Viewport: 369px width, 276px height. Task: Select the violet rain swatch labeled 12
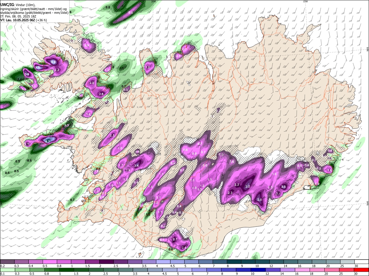pos(273,270)
